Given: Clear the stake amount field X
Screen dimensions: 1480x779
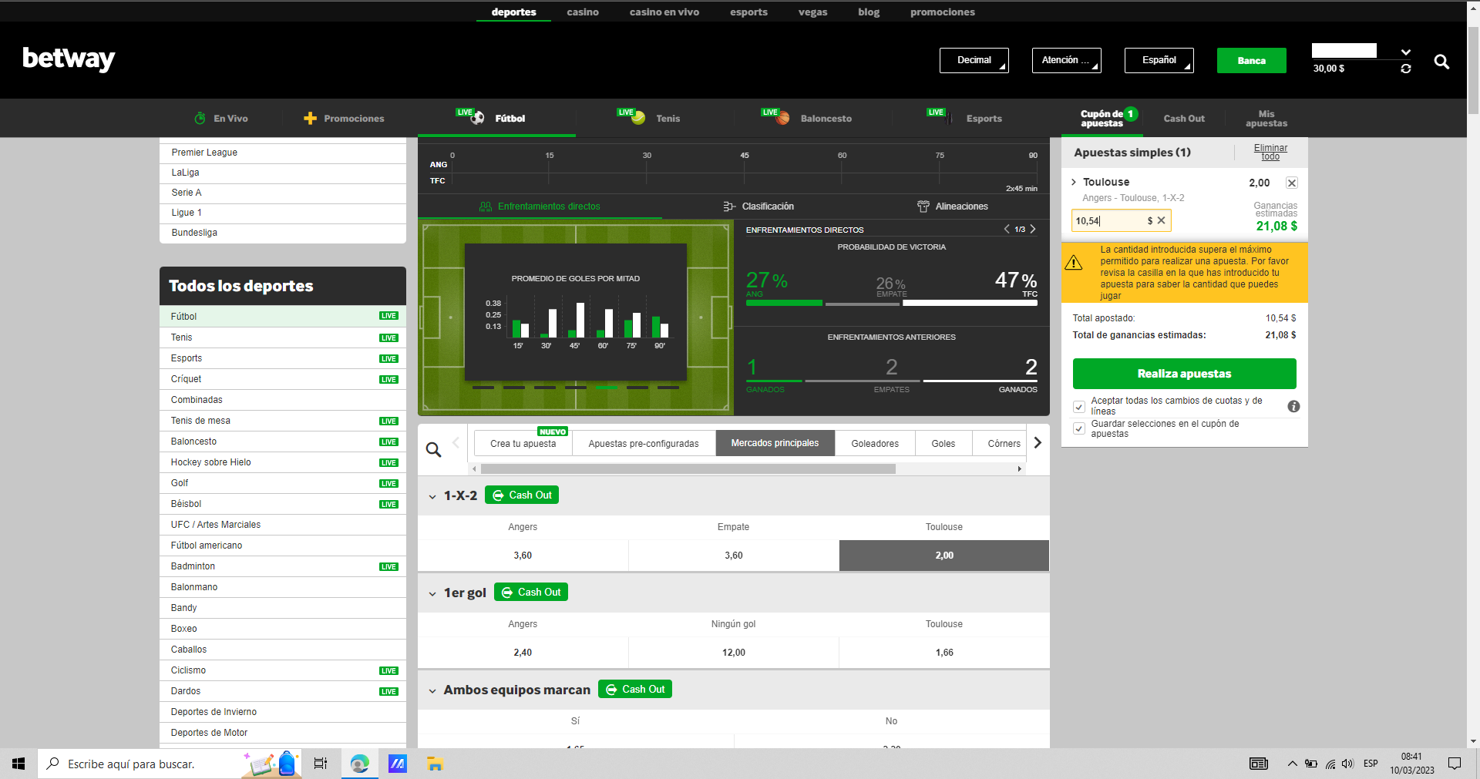Looking at the screenshot, I should (x=1161, y=220).
